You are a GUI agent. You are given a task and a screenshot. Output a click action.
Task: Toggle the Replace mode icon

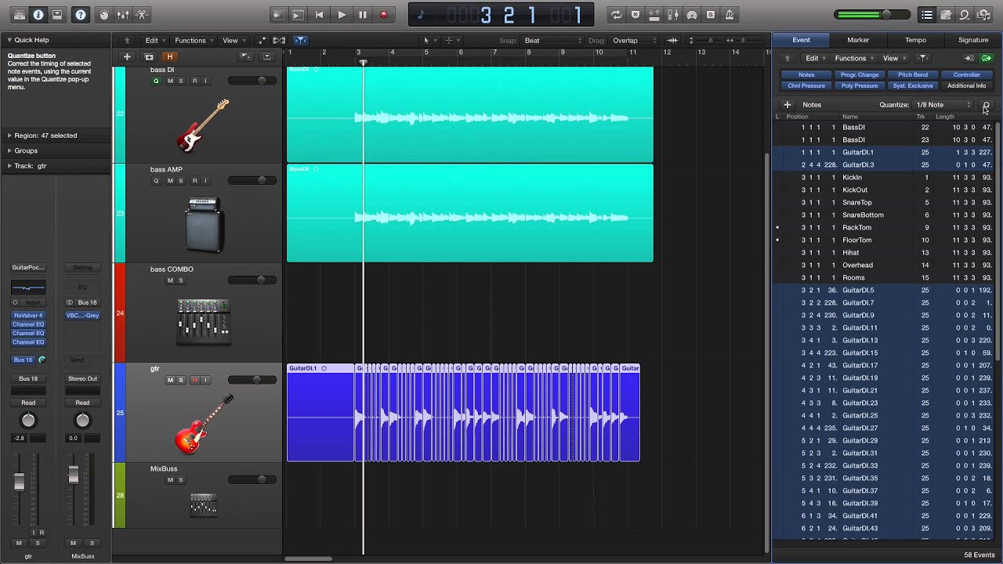[x=635, y=15]
